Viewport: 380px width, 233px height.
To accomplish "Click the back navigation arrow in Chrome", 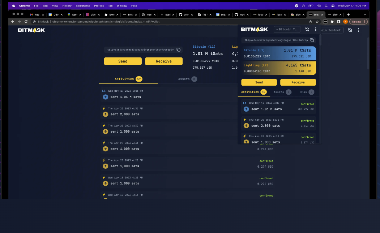I will 13,21.
